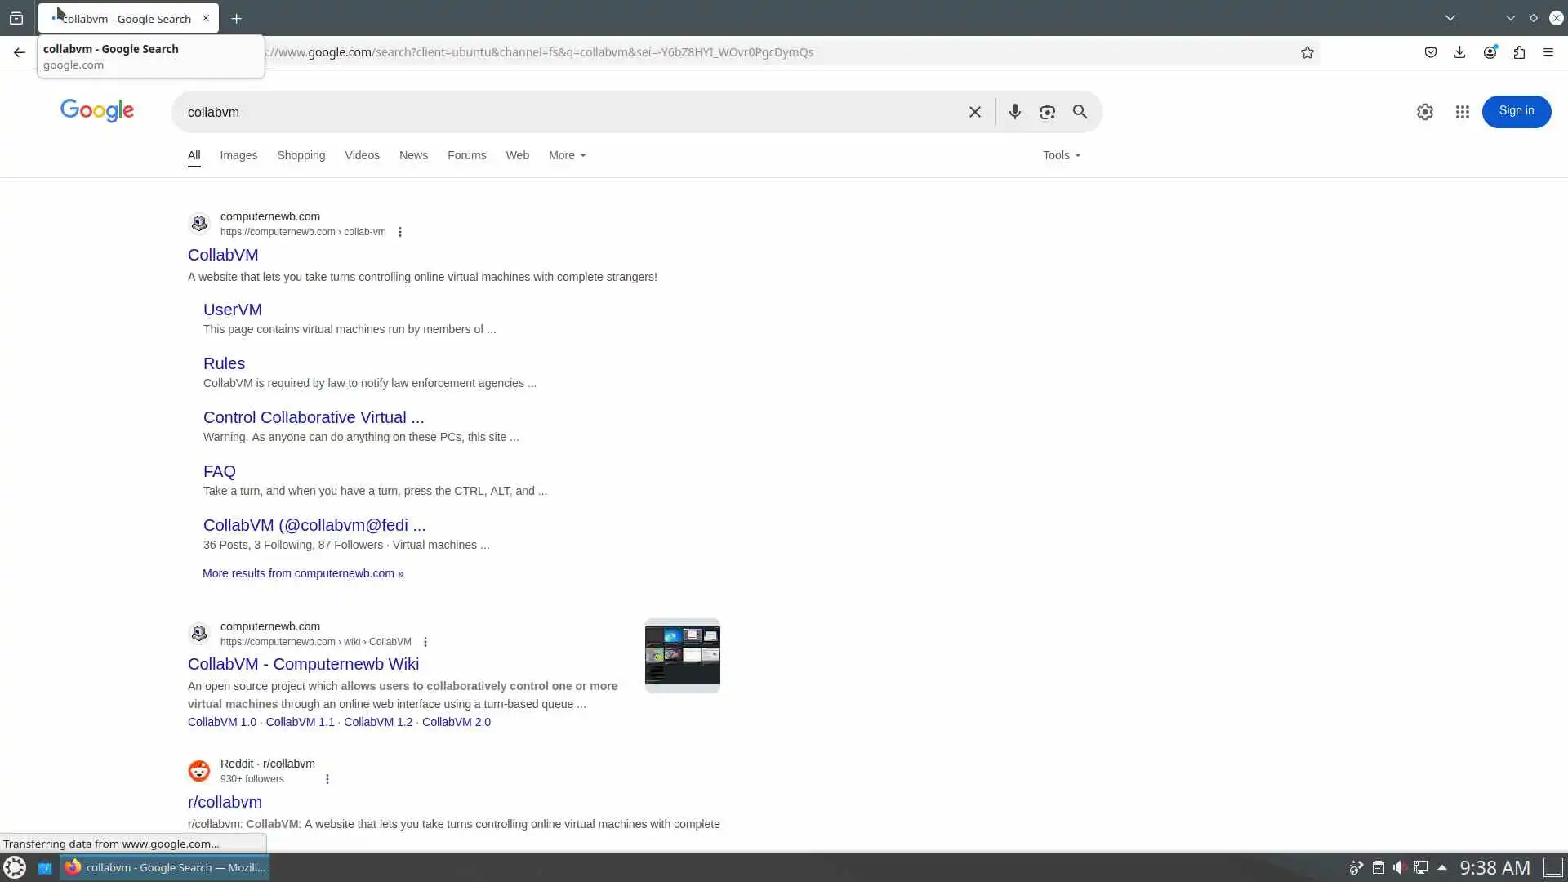Open Google apps grid icon
The image size is (1568, 882).
1462,112
